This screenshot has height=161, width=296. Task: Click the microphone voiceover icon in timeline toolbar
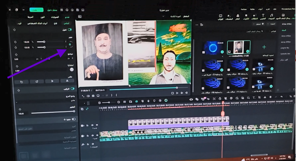coord(148,101)
